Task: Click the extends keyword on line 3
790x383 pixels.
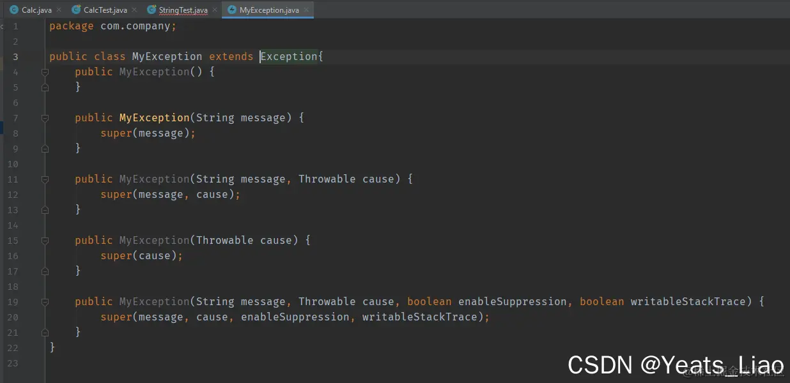Action: (231, 57)
